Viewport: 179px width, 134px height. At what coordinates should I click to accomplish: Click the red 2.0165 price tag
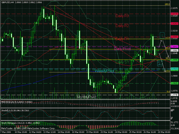(x=174, y=37)
